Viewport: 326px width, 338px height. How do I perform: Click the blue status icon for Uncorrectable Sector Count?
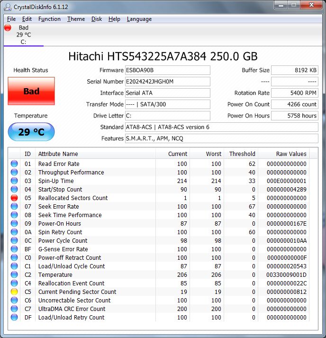[x=14, y=300]
